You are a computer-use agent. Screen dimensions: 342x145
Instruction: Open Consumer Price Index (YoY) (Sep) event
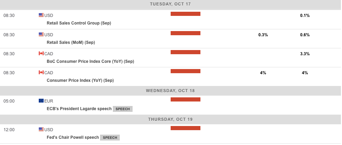coord(80,80)
